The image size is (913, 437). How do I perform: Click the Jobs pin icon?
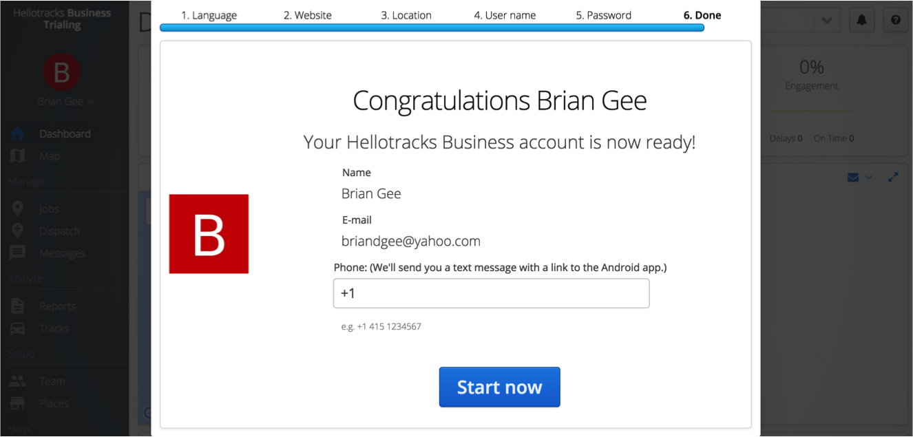click(x=18, y=209)
